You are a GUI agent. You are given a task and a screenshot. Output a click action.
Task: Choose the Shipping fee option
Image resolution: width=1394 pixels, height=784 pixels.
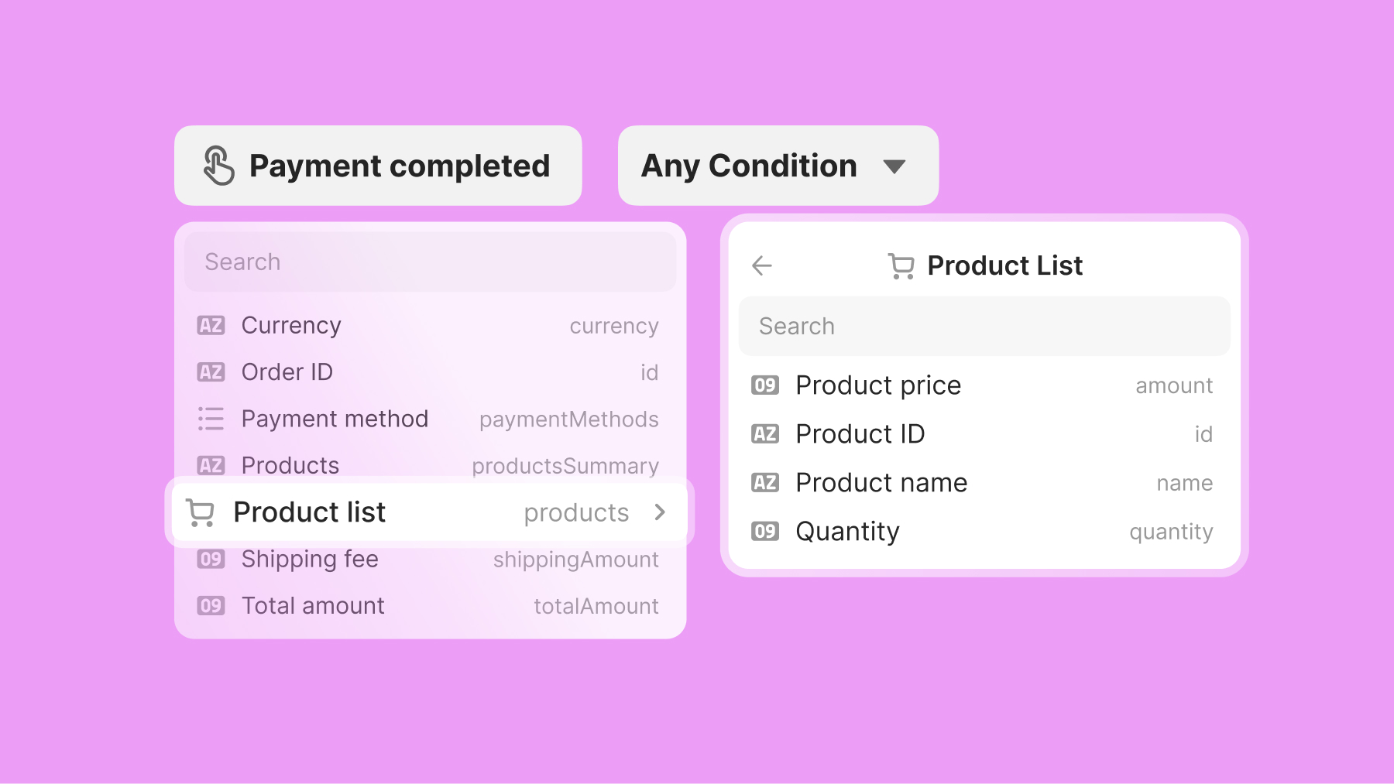point(310,559)
